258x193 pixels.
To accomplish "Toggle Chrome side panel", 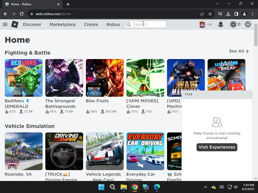I will 236,14.
